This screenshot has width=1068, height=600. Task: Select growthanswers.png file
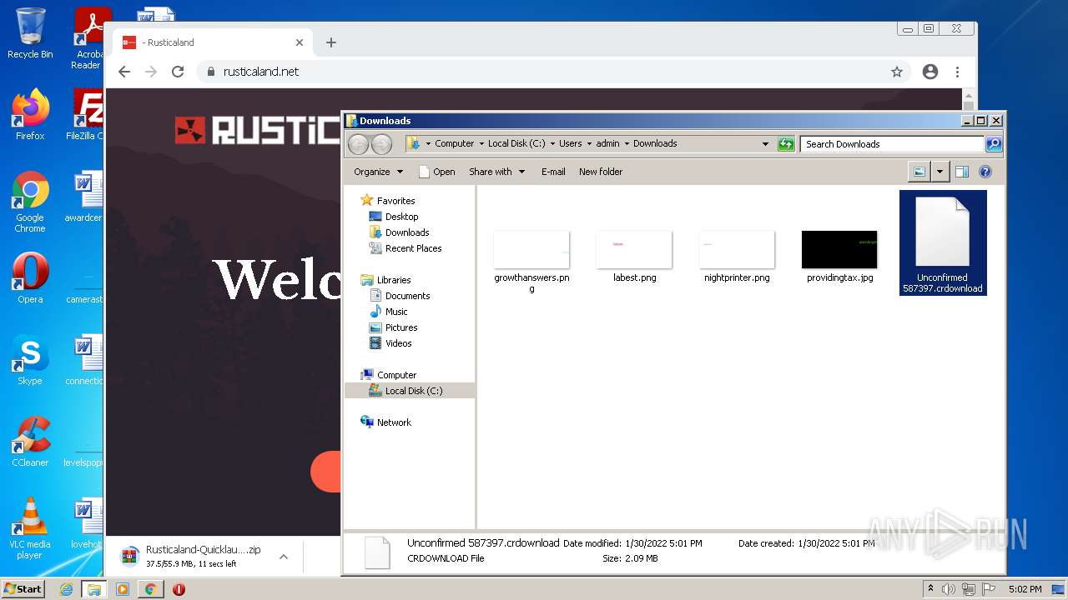click(x=531, y=261)
